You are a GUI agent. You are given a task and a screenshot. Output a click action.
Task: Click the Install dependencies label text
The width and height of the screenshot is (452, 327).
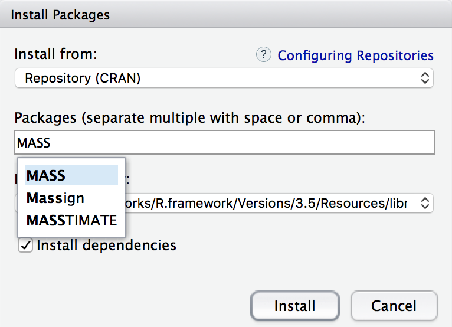pyautogui.click(x=106, y=245)
